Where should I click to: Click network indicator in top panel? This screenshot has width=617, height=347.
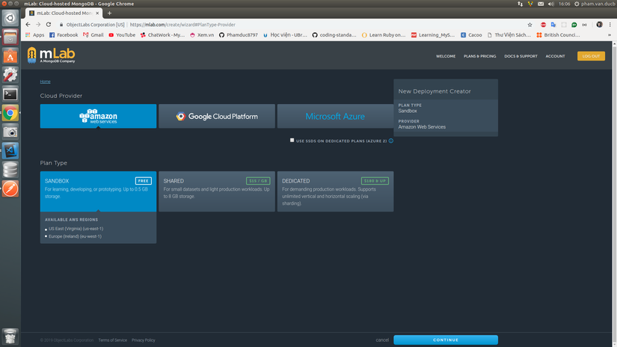(x=521, y=4)
